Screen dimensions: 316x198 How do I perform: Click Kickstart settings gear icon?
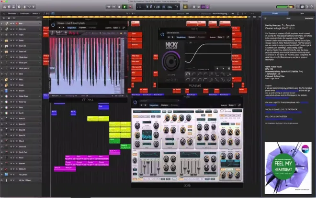229,69
